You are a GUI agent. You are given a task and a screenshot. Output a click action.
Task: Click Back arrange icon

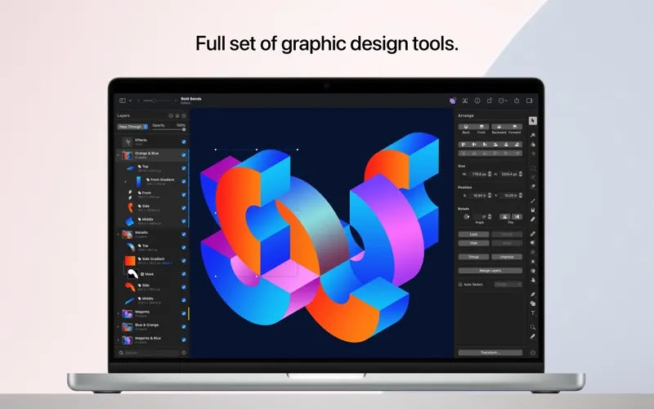466,127
